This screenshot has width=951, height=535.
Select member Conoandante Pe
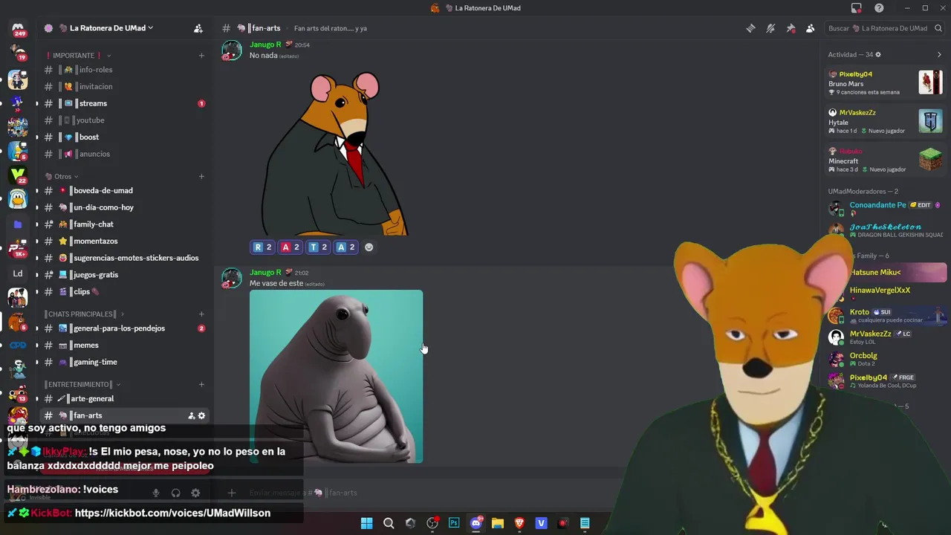click(x=886, y=208)
